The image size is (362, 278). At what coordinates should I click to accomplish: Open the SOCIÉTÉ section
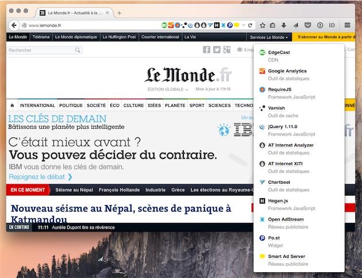[x=97, y=106]
